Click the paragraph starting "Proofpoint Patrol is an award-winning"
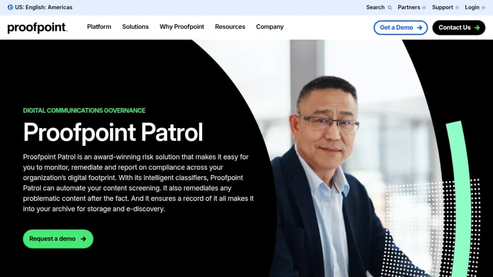Image resolution: width=493 pixels, height=277 pixels. [138, 183]
